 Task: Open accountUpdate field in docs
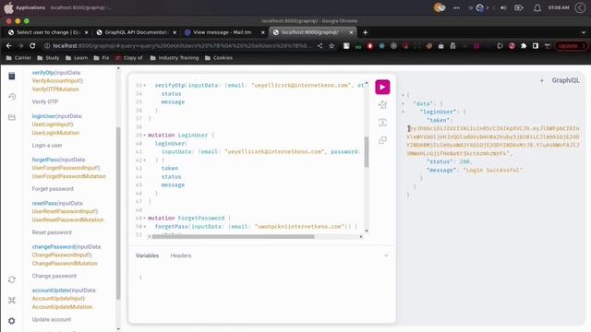[x=51, y=290]
